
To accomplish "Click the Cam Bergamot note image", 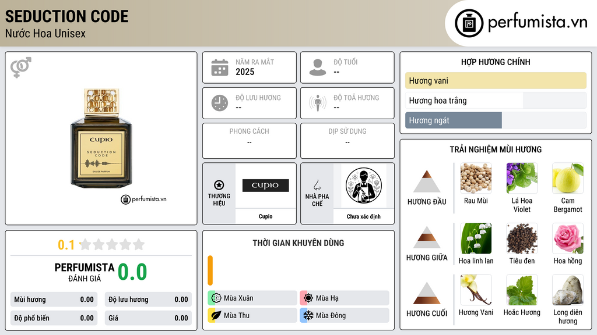I will pyautogui.click(x=568, y=178).
